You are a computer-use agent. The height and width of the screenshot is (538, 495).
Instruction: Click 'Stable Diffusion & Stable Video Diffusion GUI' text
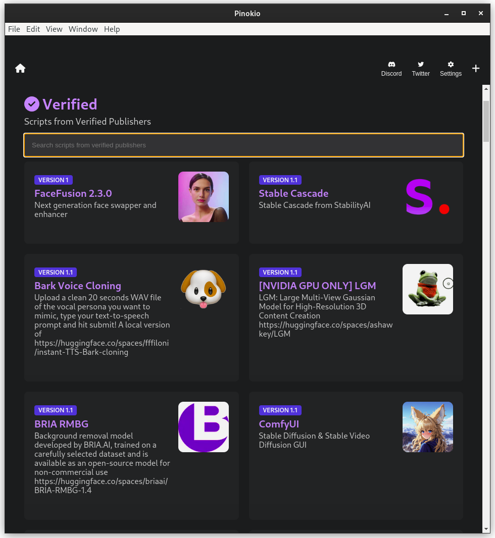click(x=314, y=440)
